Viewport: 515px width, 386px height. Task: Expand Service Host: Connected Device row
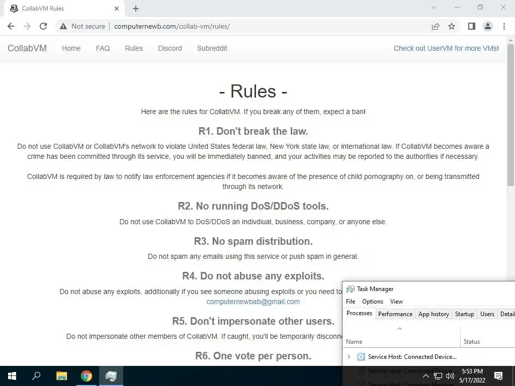349,357
